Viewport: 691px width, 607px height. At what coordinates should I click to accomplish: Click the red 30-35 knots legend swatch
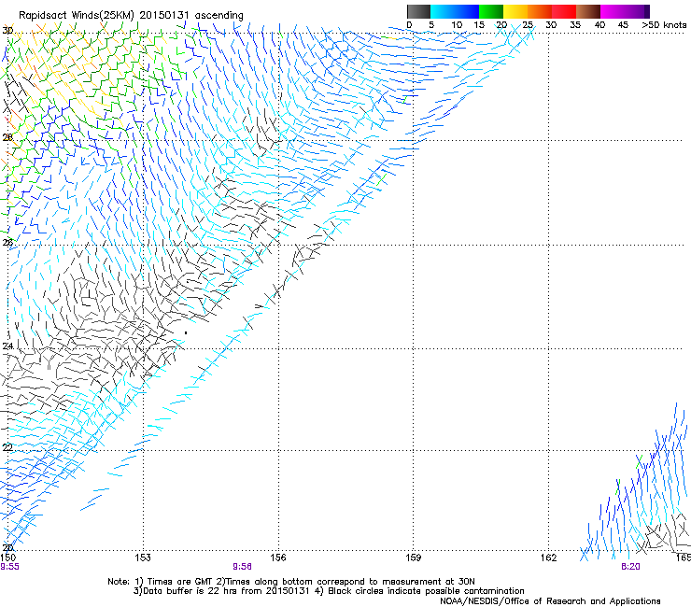pyautogui.click(x=564, y=11)
